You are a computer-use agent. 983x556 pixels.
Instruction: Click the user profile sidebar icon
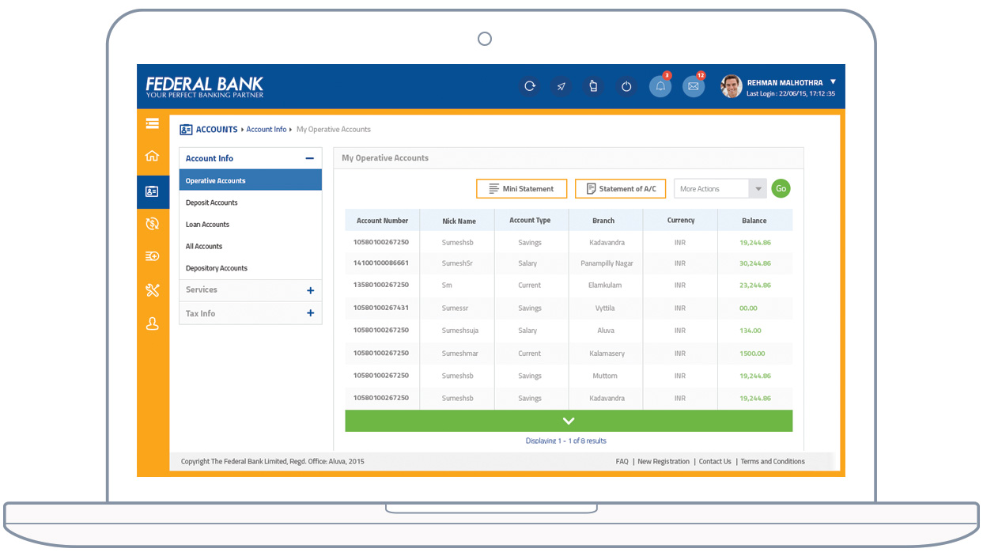tap(153, 323)
